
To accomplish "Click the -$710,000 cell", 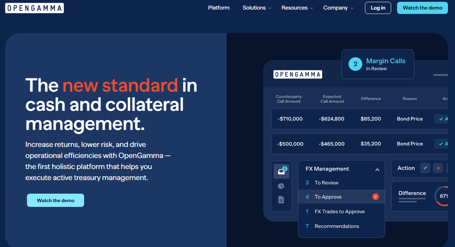I will click(290, 119).
